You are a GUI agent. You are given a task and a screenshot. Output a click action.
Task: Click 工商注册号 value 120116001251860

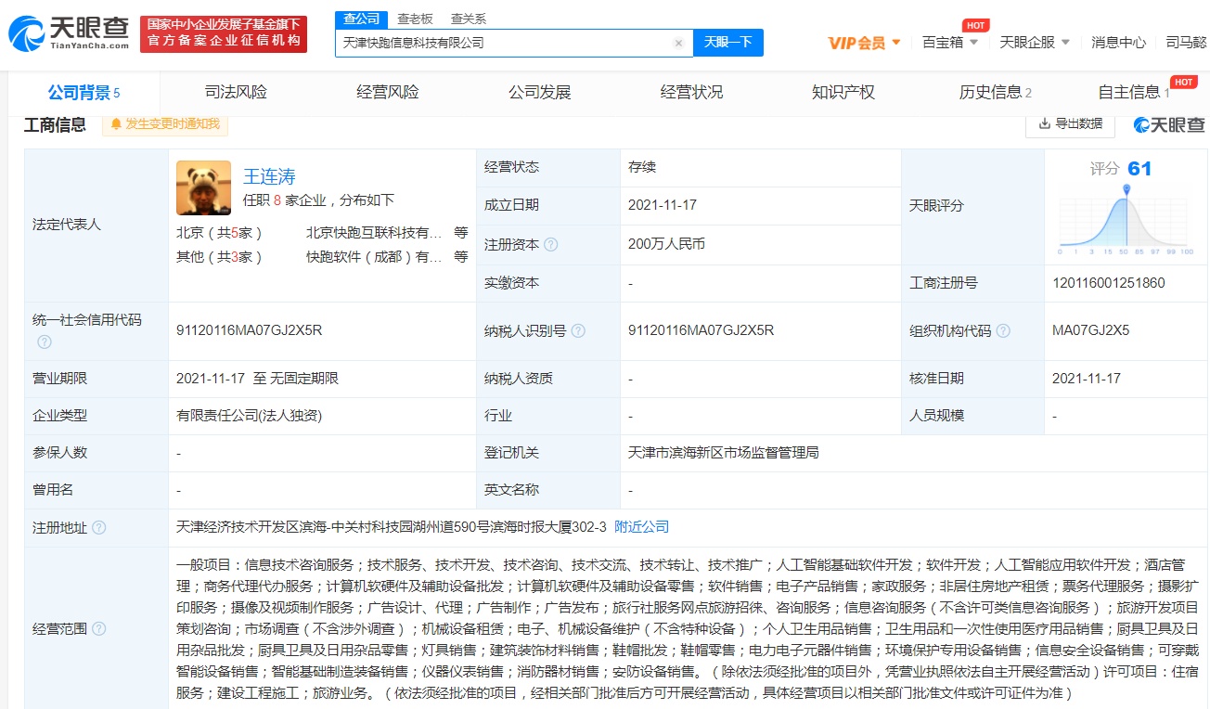point(1108,283)
